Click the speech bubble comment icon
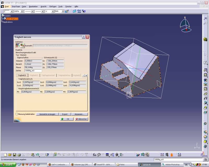The width and height of the screenshot is (209, 167). pyautogui.click(x=99, y=155)
